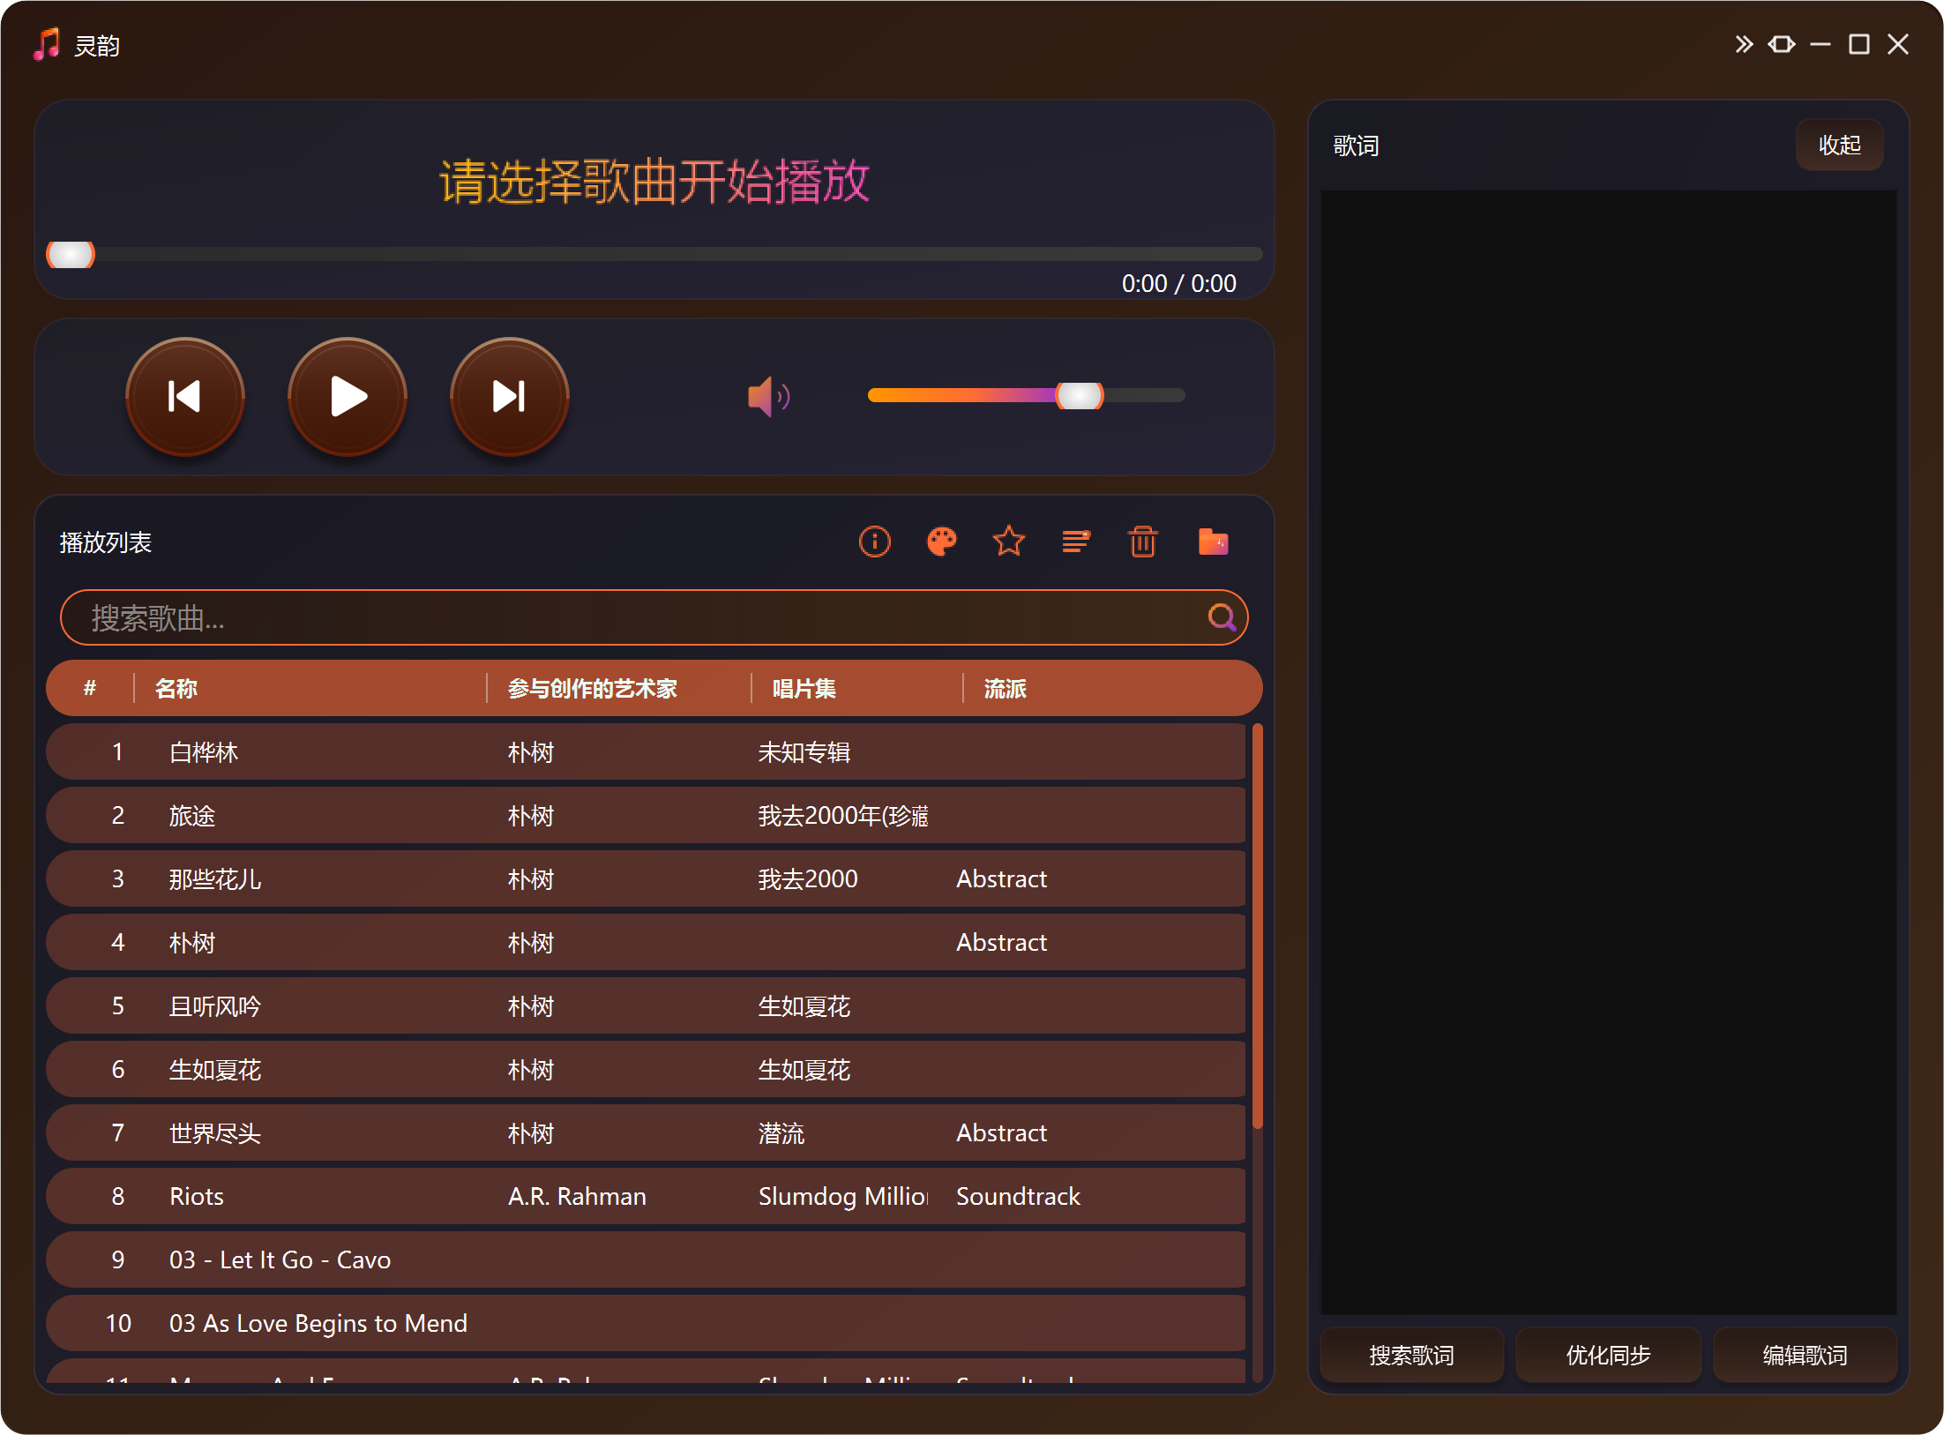This screenshot has height=1435, width=1944.
Task: Adjust the volume slider
Action: click(1080, 396)
